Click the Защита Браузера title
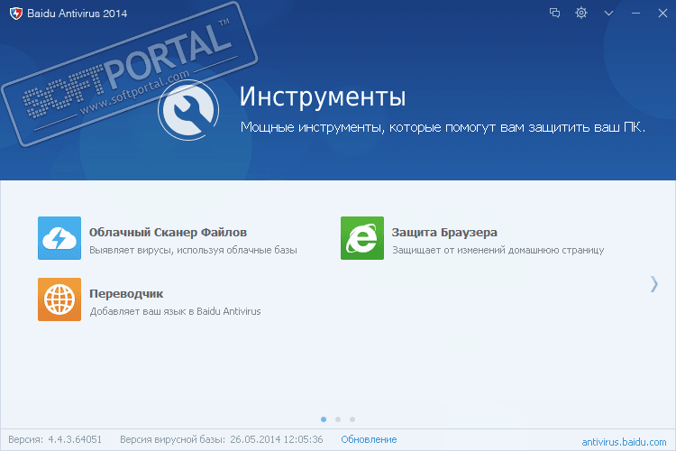676x451 pixels. (444, 232)
